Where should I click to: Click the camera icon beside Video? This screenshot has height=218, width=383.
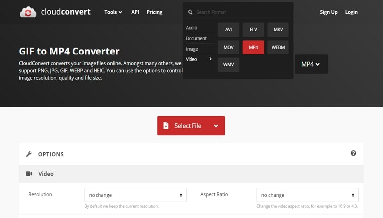pos(29,174)
